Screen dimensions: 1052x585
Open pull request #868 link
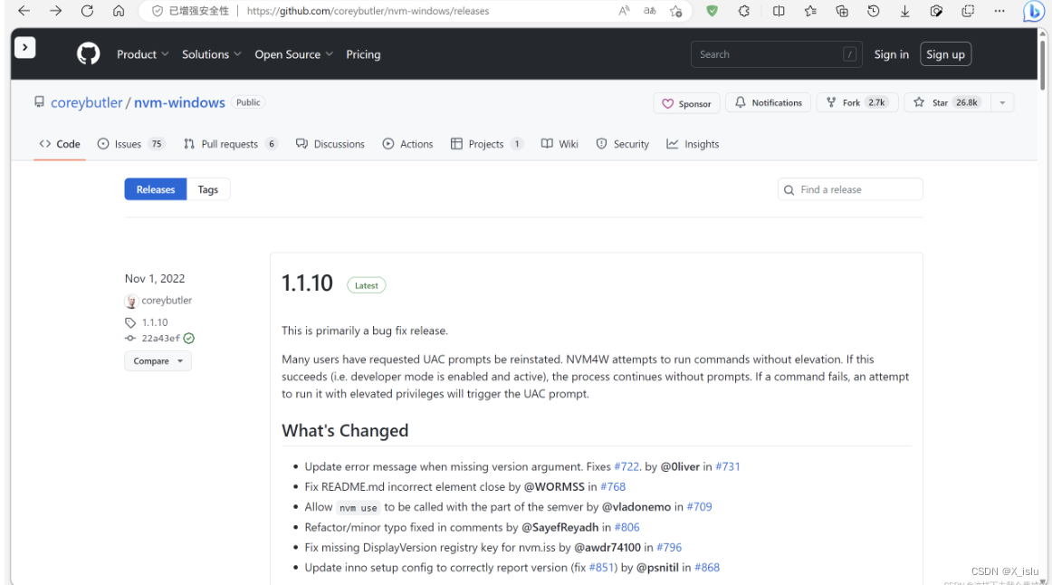point(707,567)
